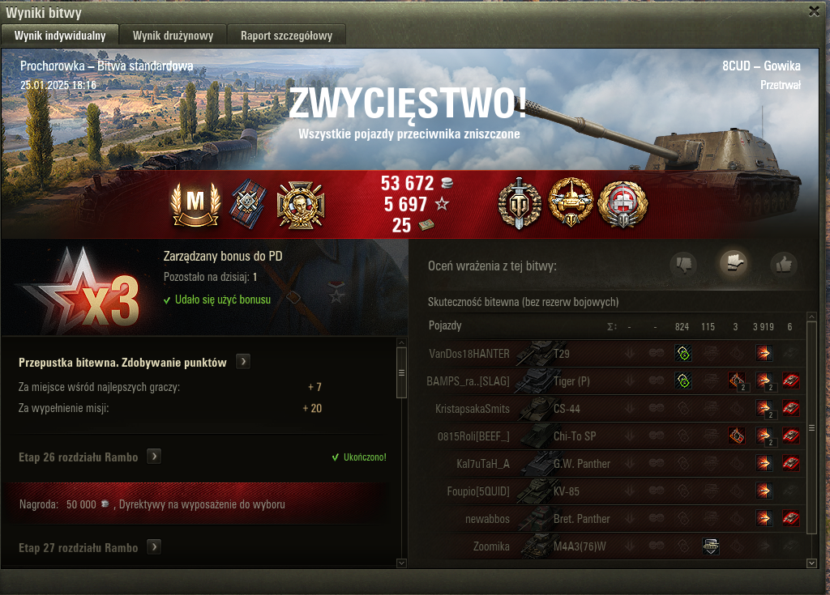Click the spotted icon in the VanDos18HANTER row
Screen dimensions: 830x595
point(683,353)
